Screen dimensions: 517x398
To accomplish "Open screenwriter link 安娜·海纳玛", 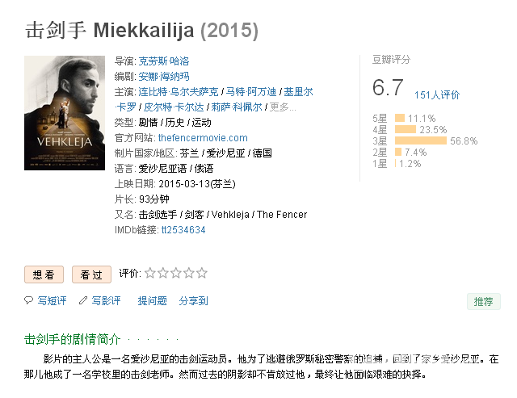I will tap(164, 77).
